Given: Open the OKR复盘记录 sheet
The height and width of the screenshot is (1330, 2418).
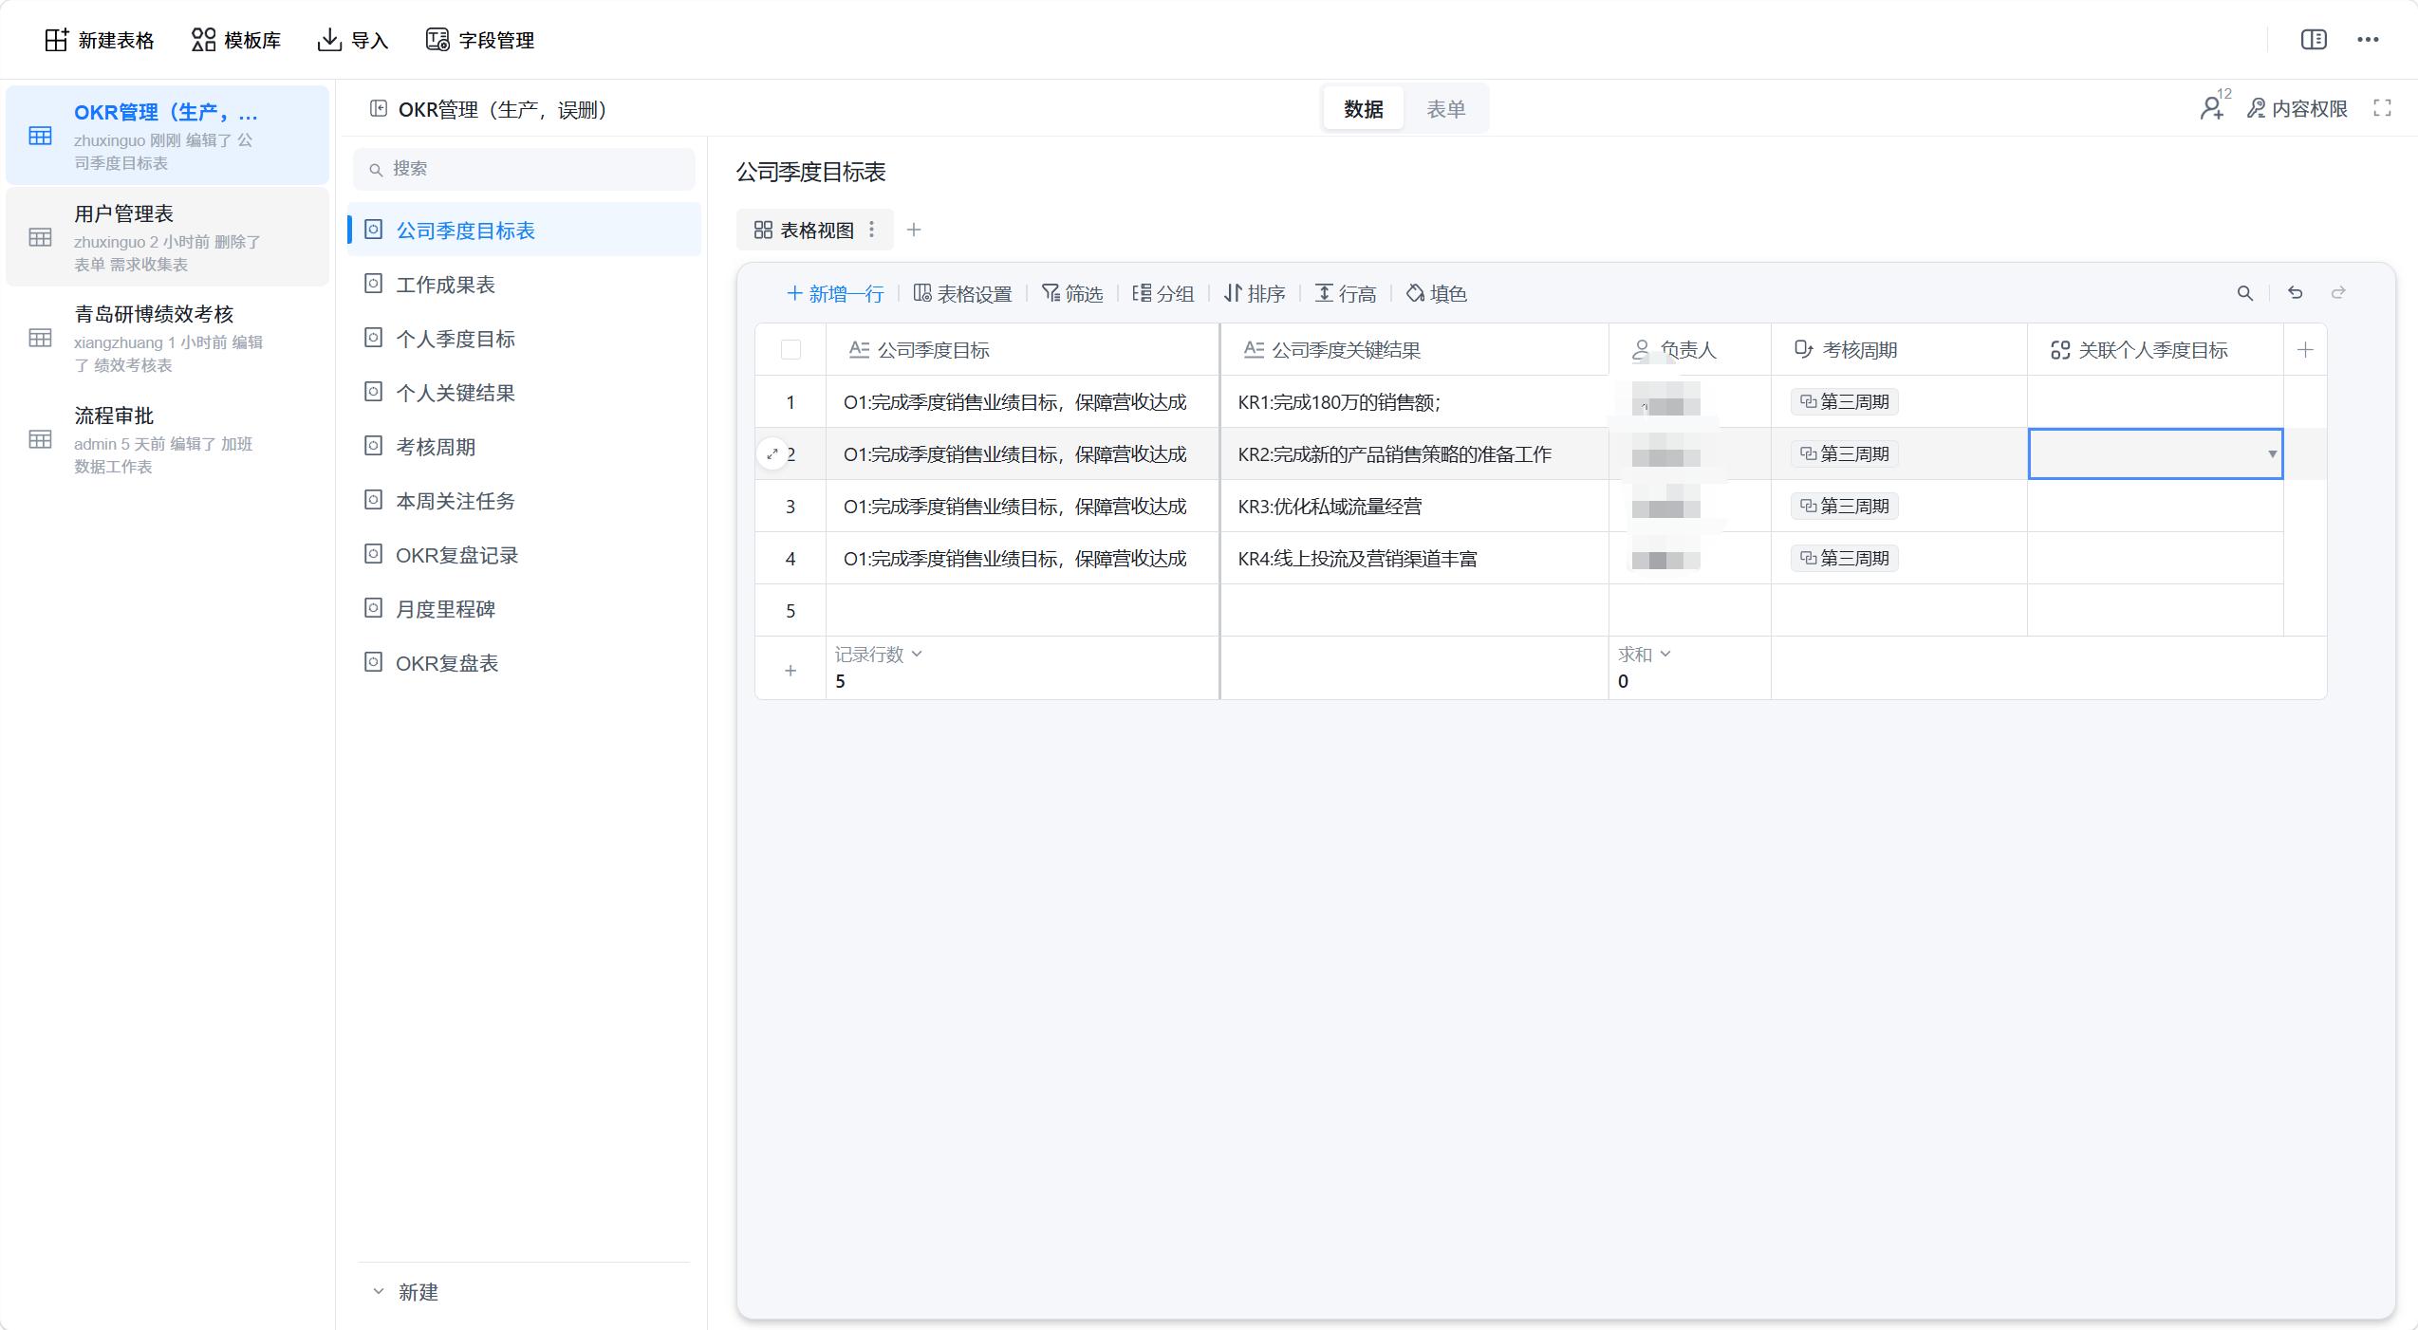Looking at the screenshot, I should pyautogui.click(x=524, y=555).
